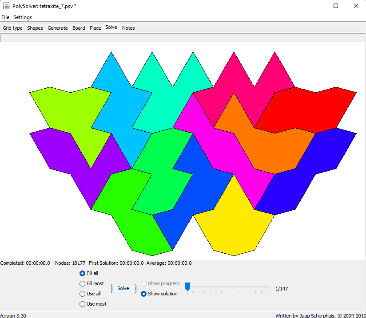Switch to the Place tab
366x318 pixels.
pos(95,28)
